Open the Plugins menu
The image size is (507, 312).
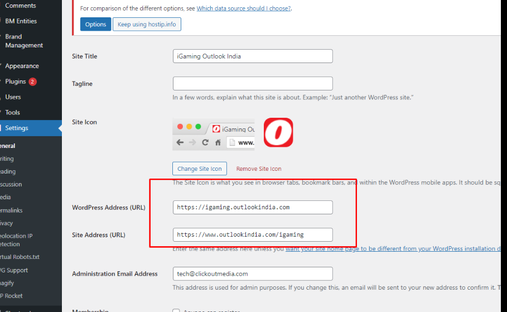pos(16,81)
